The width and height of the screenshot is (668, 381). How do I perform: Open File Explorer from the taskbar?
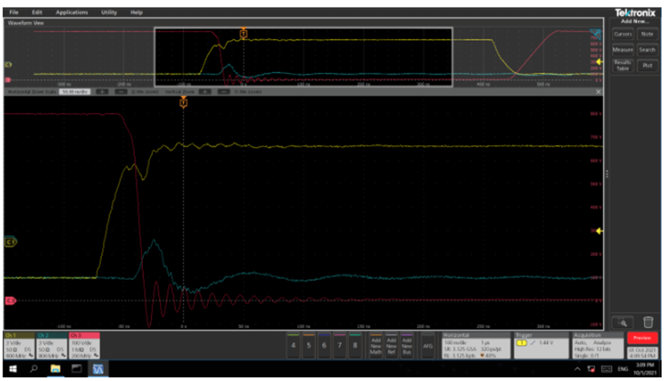click(x=56, y=369)
